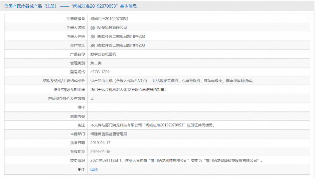Open the 详情 link in the 注 row
This screenshot has width=315, height=179.
[94, 170]
